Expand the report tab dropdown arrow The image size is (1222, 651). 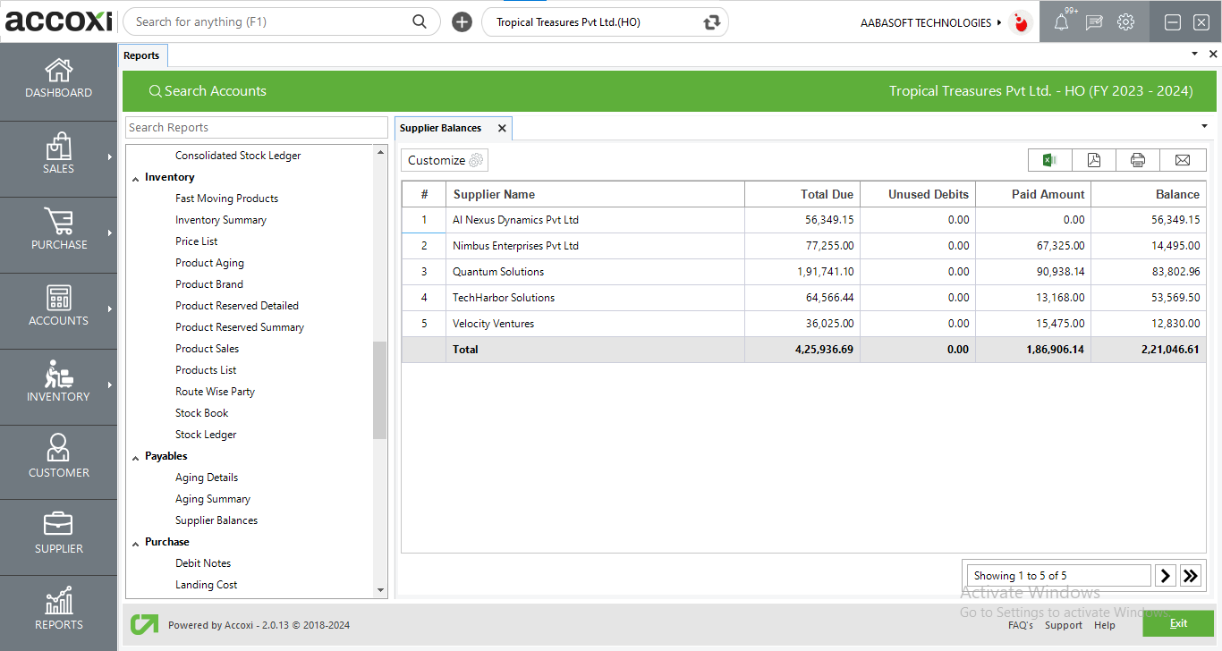click(1203, 127)
